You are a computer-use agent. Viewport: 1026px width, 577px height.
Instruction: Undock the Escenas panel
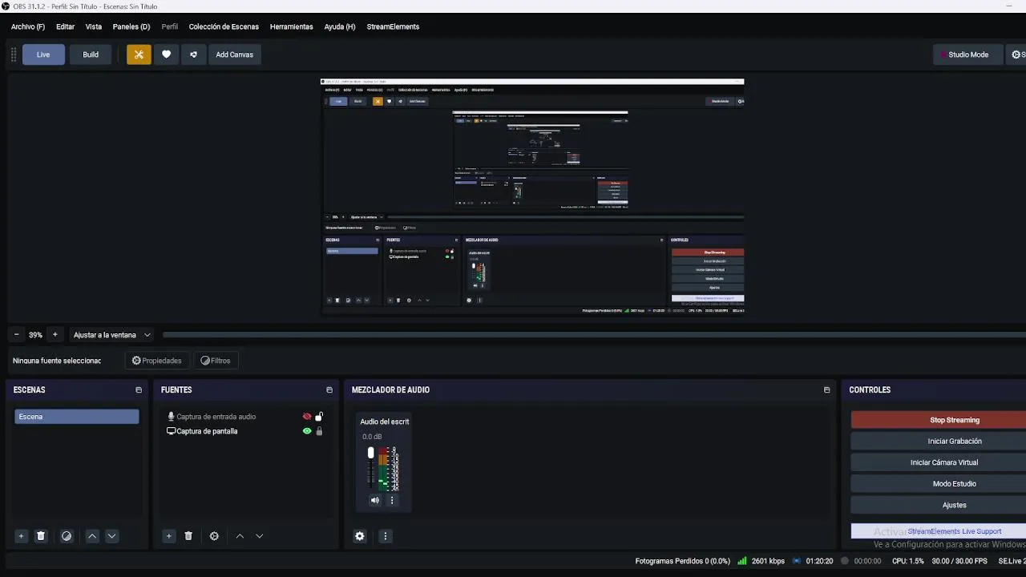point(139,390)
